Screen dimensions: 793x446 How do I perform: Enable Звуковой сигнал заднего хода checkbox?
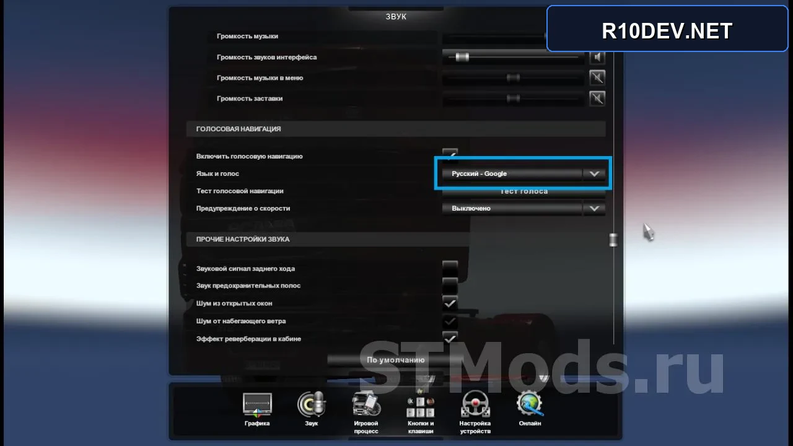coord(450,269)
